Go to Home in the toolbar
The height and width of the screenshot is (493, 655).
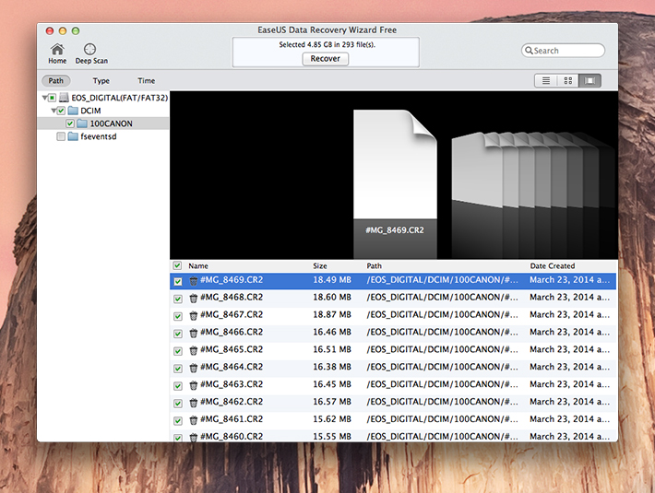tap(57, 53)
